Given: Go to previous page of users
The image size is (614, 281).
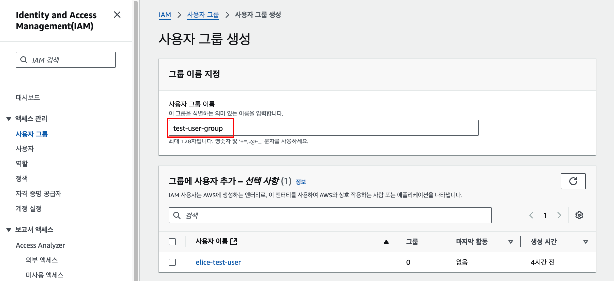Looking at the screenshot, I should coord(531,215).
